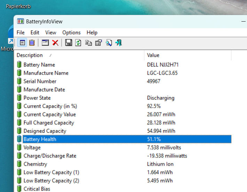Open Find with the magnifier icon
Screen dimensions: 247x192
(109, 43)
